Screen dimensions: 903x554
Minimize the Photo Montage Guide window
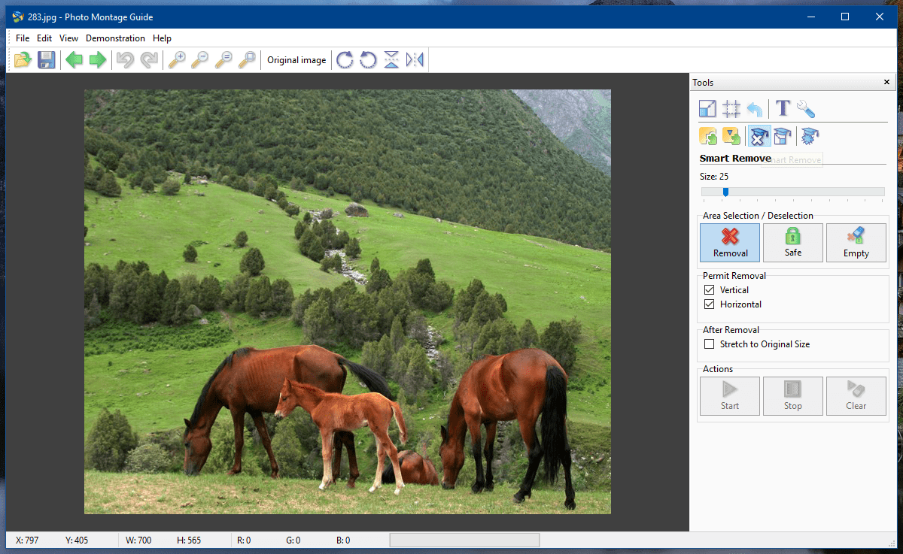click(810, 17)
